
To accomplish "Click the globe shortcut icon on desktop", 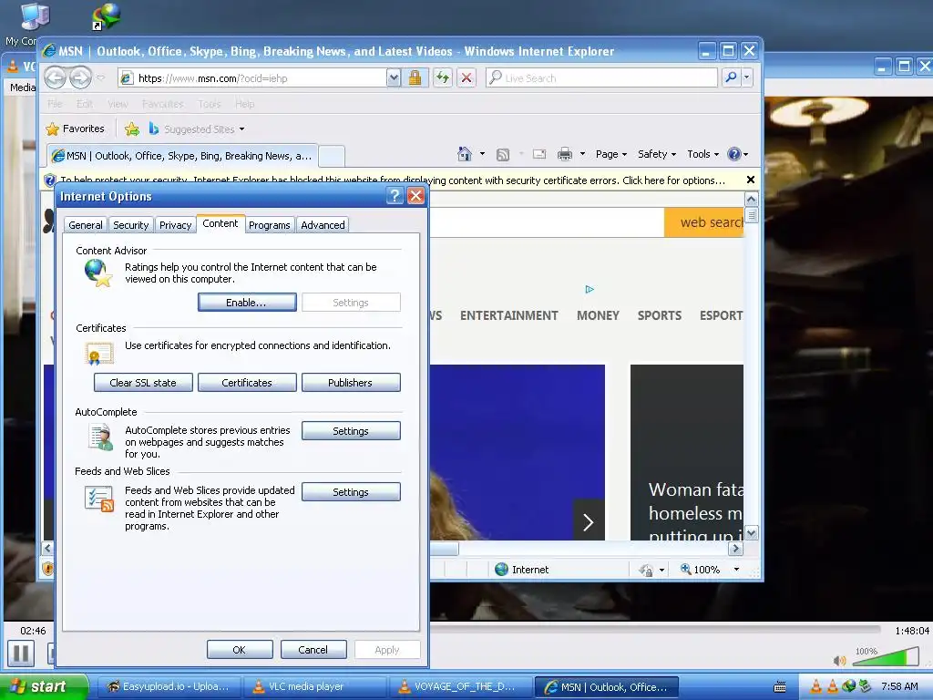I will pyautogui.click(x=107, y=16).
